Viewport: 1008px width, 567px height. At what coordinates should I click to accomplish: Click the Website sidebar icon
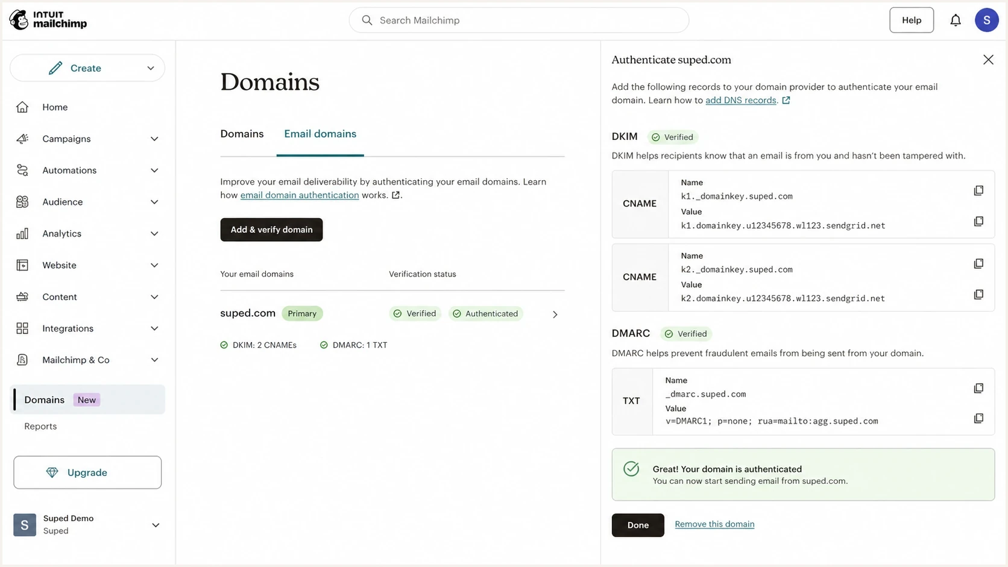pyautogui.click(x=22, y=265)
